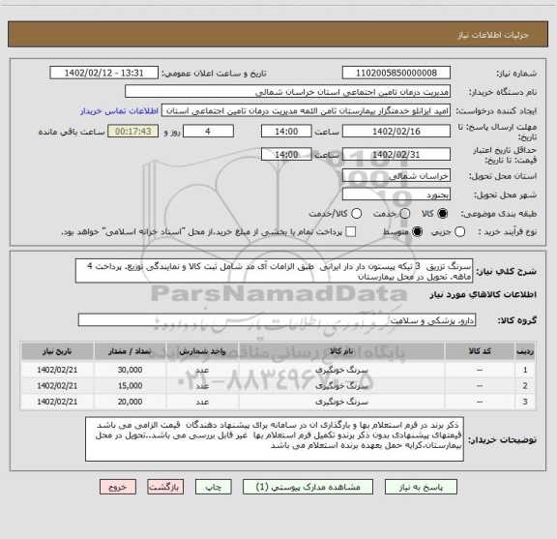
Task: Toggle the اسناد خزانه اسلامی payment checkbox
Action: (x=351, y=232)
